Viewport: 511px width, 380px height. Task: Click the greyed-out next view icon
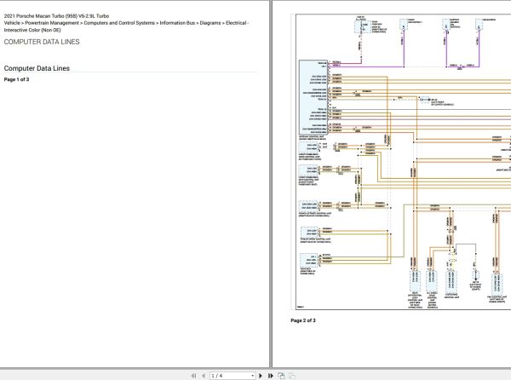pyautogui.click(x=292, y=376)
